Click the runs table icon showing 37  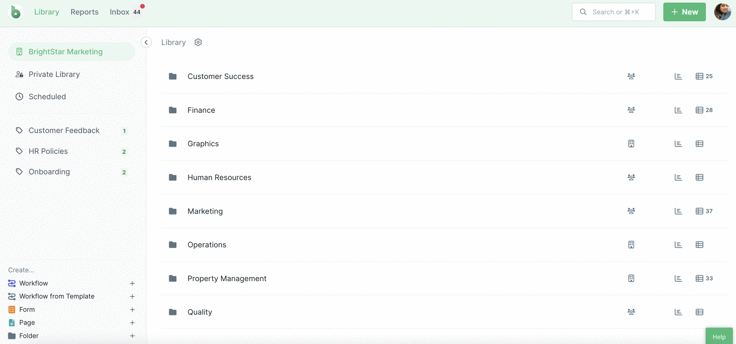tap(699, 211)
